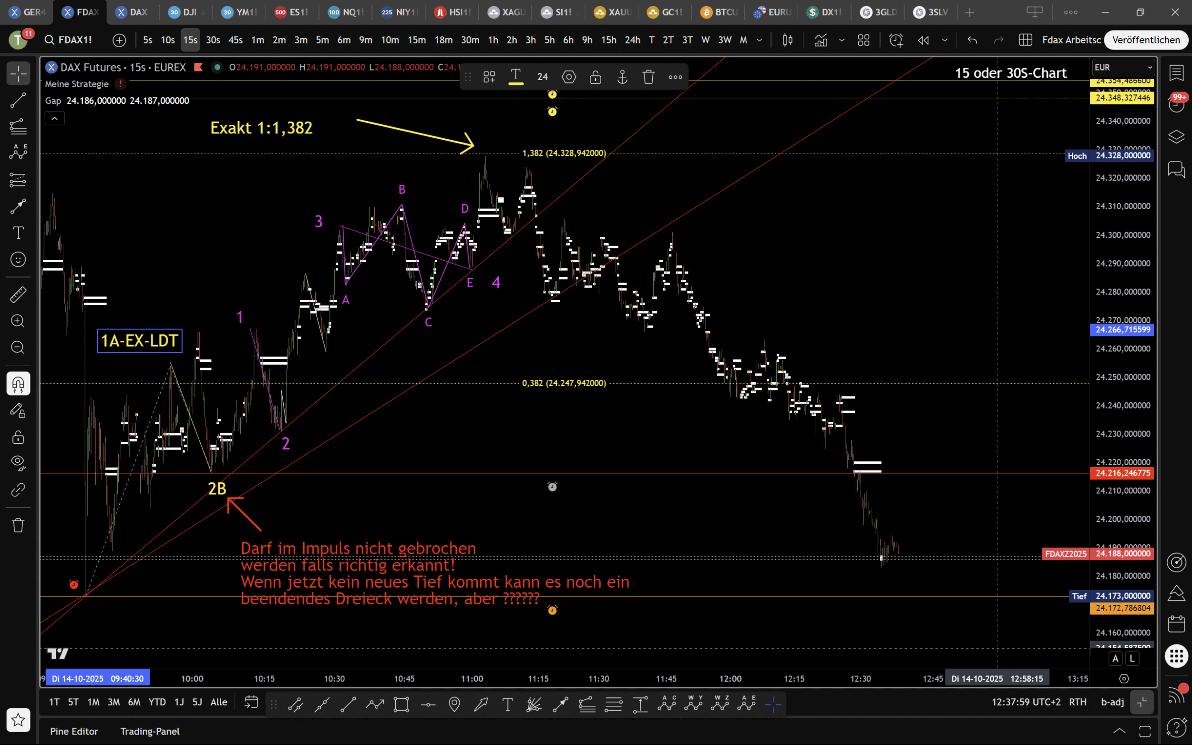Viewport: 1192px width, 745px height.
Task: Click the Veröffentlichen button
Action: click(1146, 40)
